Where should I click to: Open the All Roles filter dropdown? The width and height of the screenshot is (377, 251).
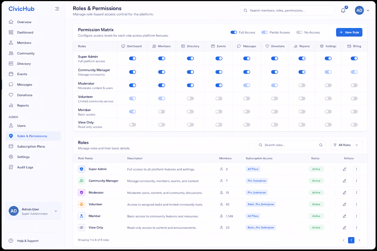(x=346, y=145)
